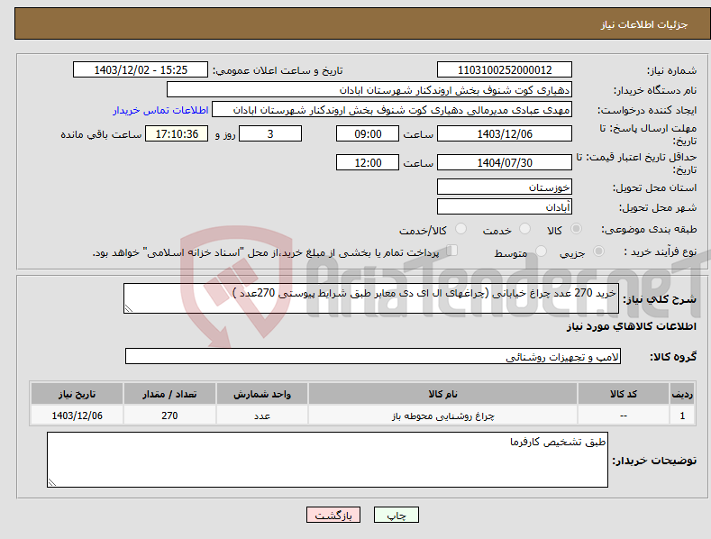Click the buyer notes resize handle
Image resolution: width=711 pixels, height=539 pixels.
click(x=52, y=483)
